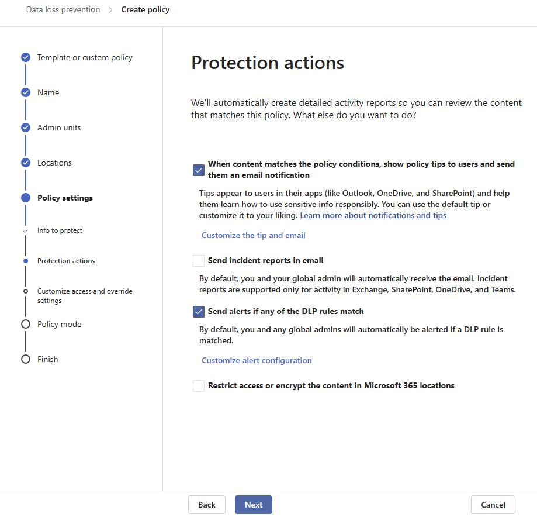Viewport: 537px width, 517px height.
Task: Open Customize the tip and email
Action: pyautogui.click(x=253, y=235)
